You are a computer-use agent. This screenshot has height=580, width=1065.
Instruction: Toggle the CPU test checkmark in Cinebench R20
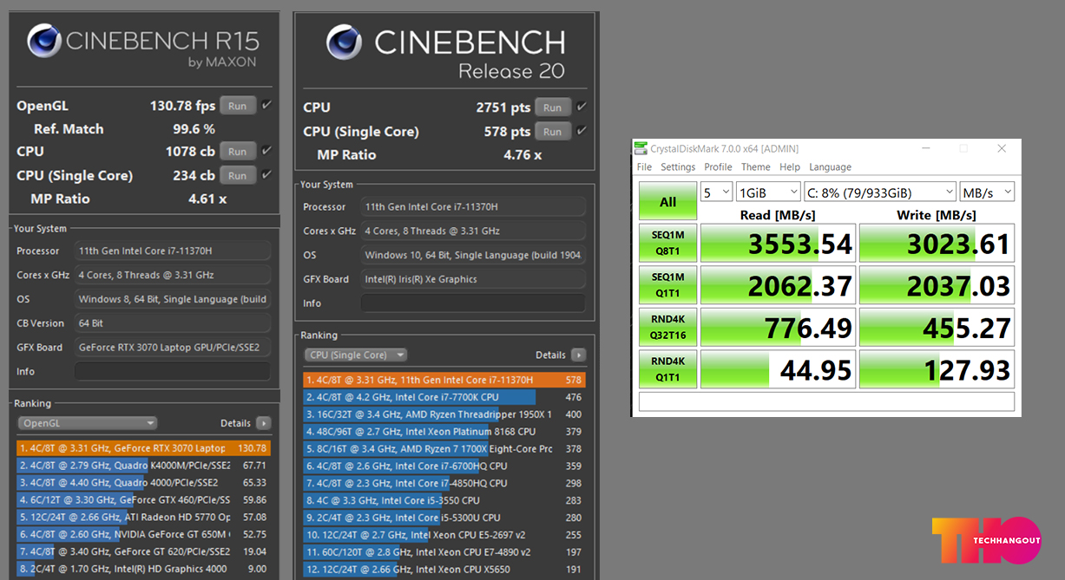point(582,108)
